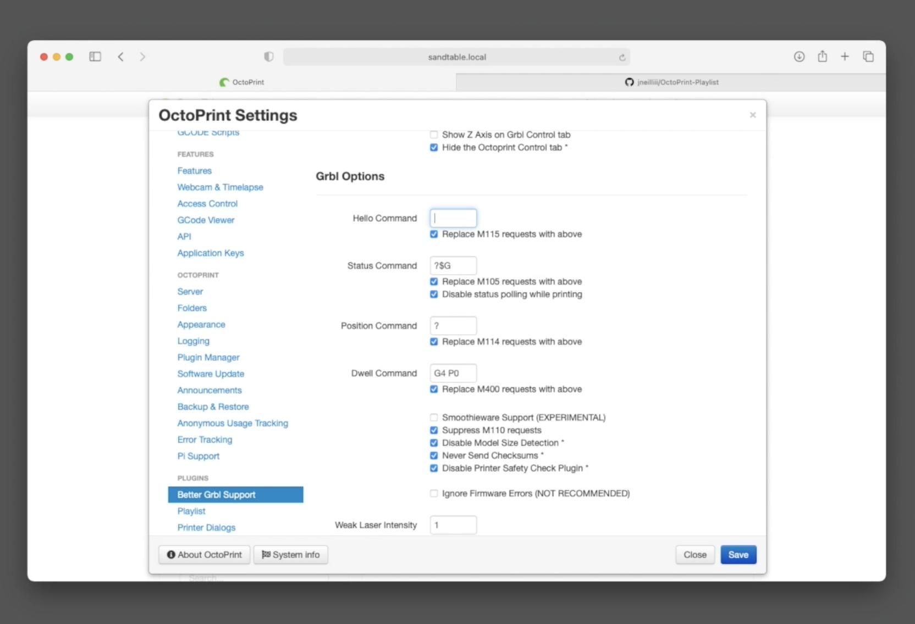Select Better Grbl Support plugin settings
The height and width of the screenshot is (624, 915).
pyautogui.click(x=235, y=494)
